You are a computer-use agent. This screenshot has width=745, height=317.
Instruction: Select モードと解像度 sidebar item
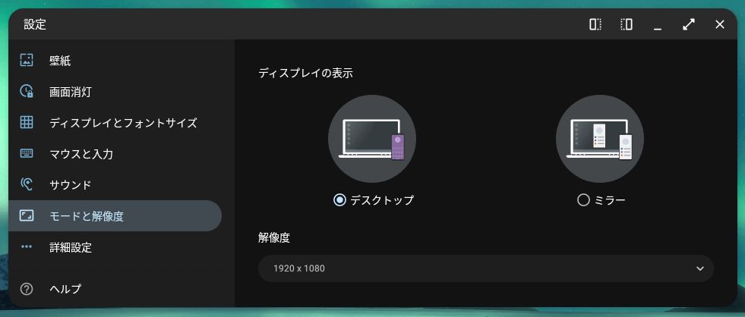115,216
